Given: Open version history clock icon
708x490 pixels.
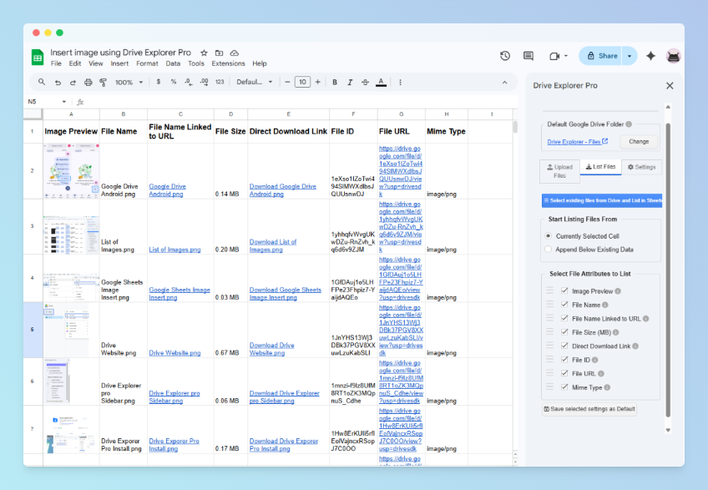Looking at the screenshot, I should pos(505,56).
